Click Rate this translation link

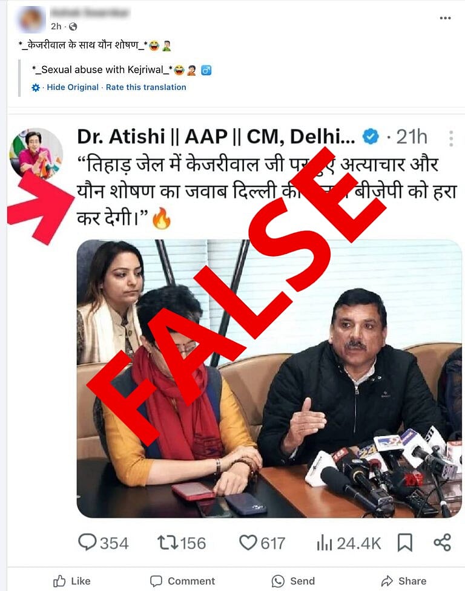pyautogui.click(x=146, y=87)
